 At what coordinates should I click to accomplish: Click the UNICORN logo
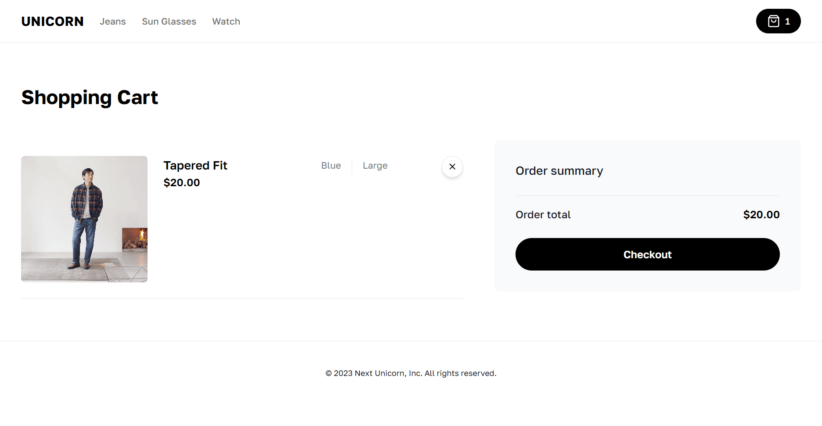(x=52, y=22)
